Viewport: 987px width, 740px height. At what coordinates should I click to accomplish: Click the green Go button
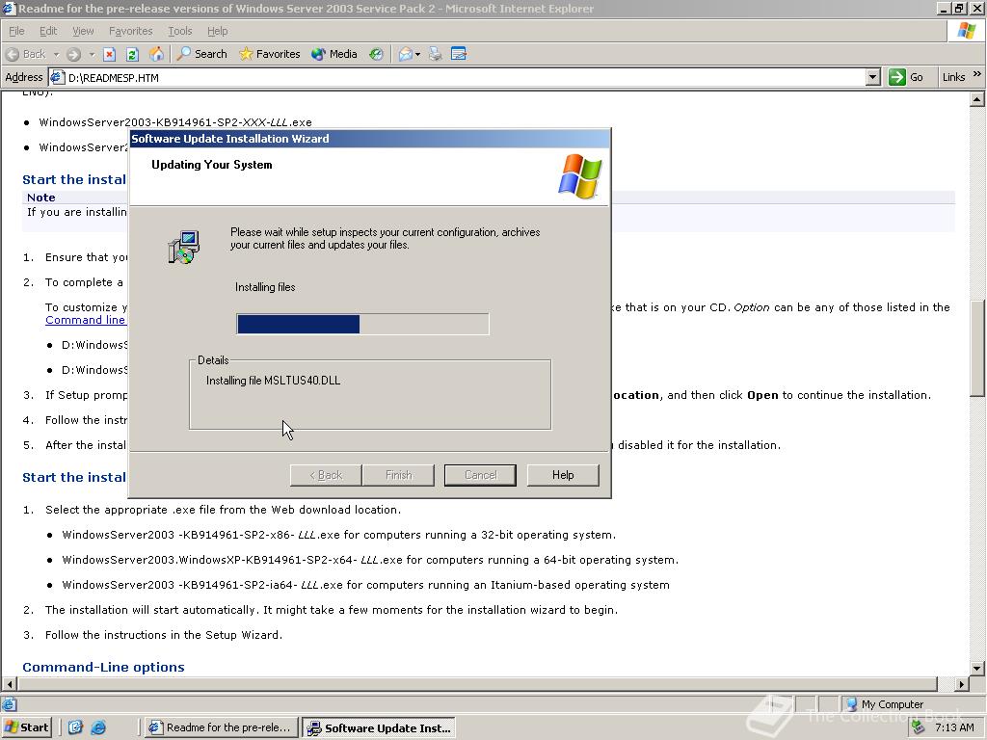pyautogui.click(x=906, y=77)
